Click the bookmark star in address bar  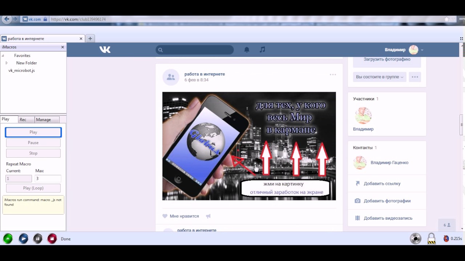click(x=446, y=19)
